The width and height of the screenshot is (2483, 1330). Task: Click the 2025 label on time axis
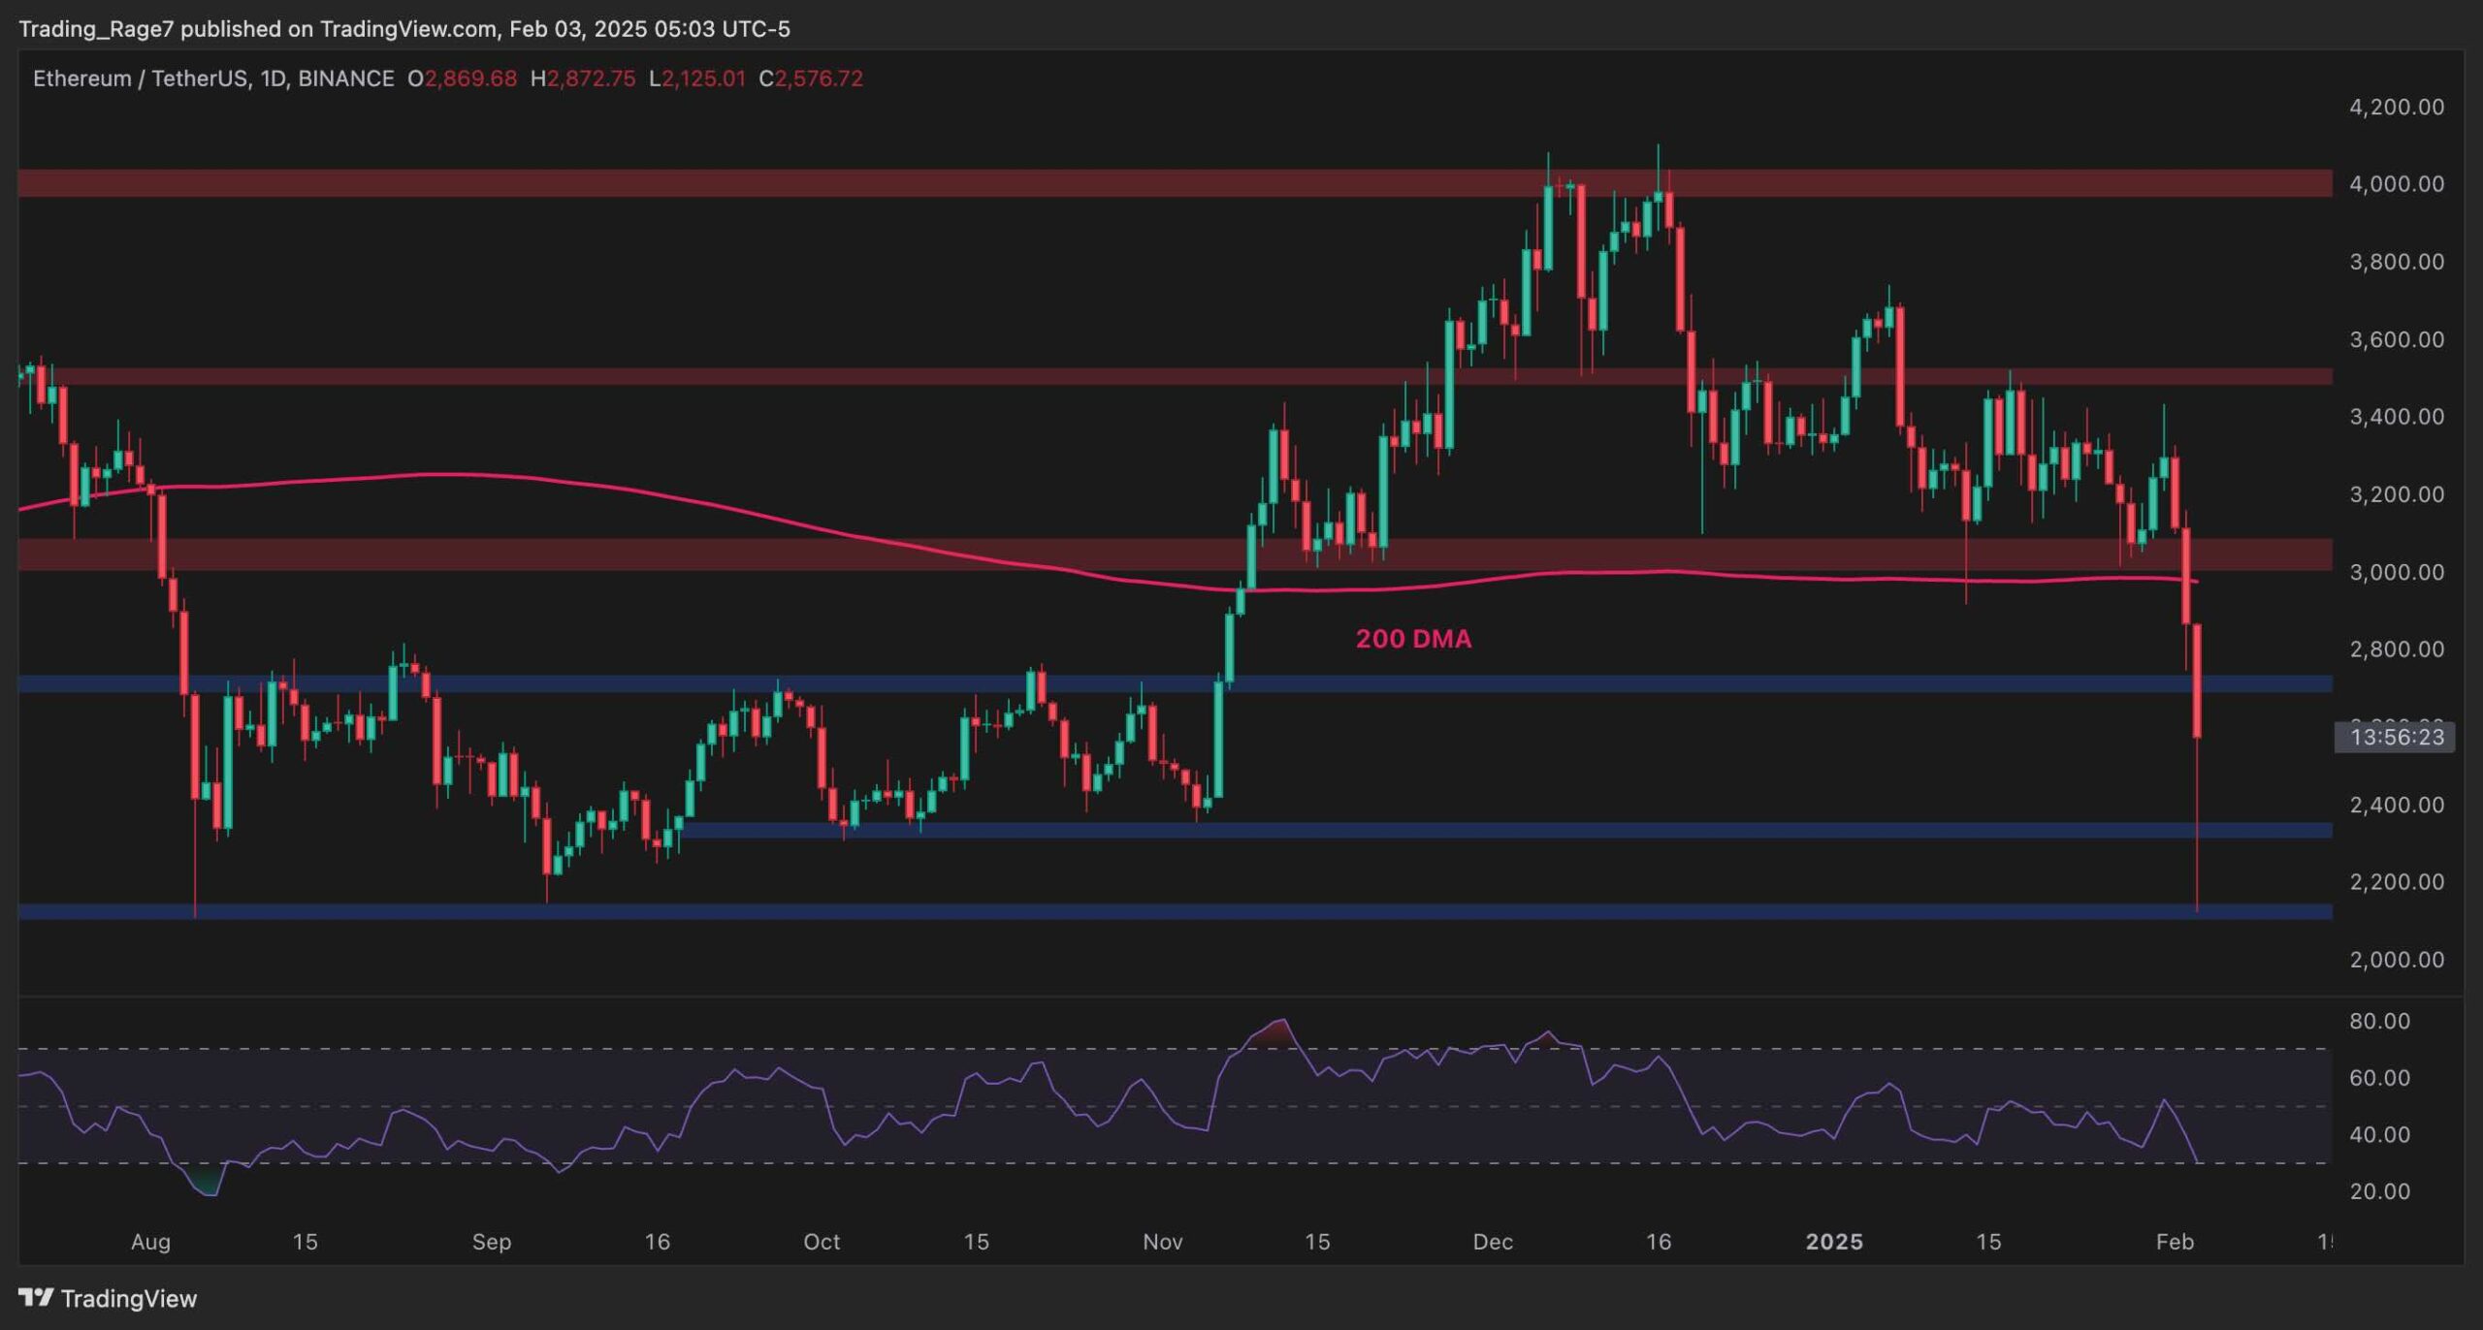point(1833,1242)
